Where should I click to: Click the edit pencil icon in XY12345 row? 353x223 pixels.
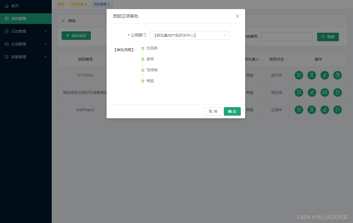(325, 75)
